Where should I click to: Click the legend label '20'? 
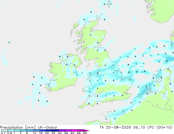pos(47,133)
